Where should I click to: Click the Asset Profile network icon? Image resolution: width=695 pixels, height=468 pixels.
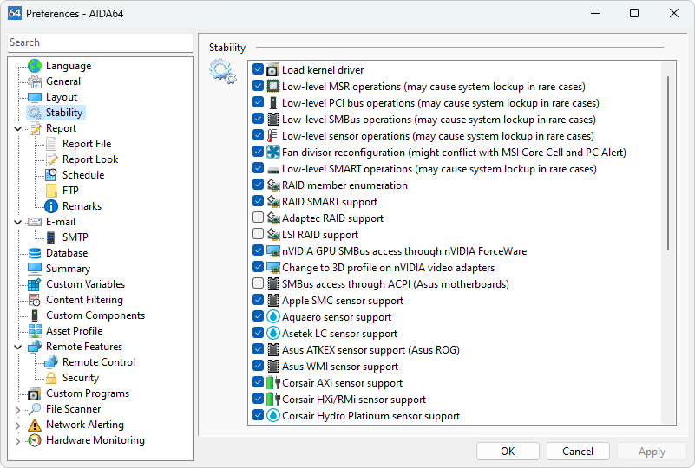pyautogui.click(x=35, y=331)
